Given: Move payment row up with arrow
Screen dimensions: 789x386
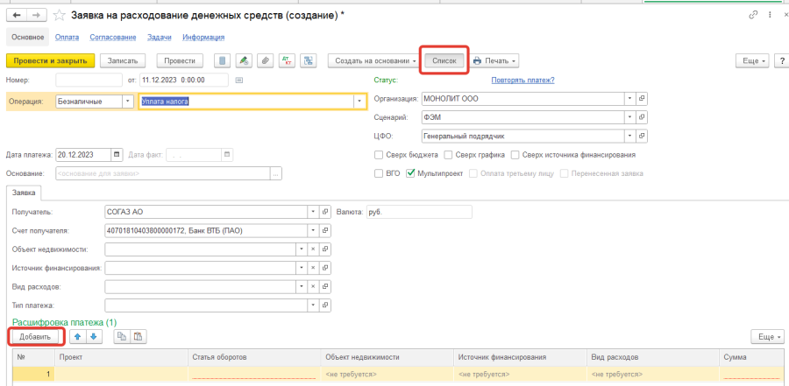Looking at the screenshot, I should (77, 336).
